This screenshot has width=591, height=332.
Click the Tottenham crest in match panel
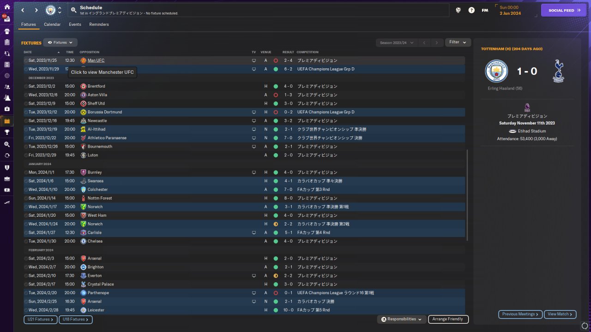click(558, 71)
